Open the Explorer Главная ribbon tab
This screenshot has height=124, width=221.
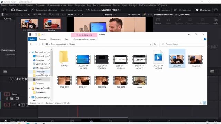pyautogui.click(x=42, y=39)
